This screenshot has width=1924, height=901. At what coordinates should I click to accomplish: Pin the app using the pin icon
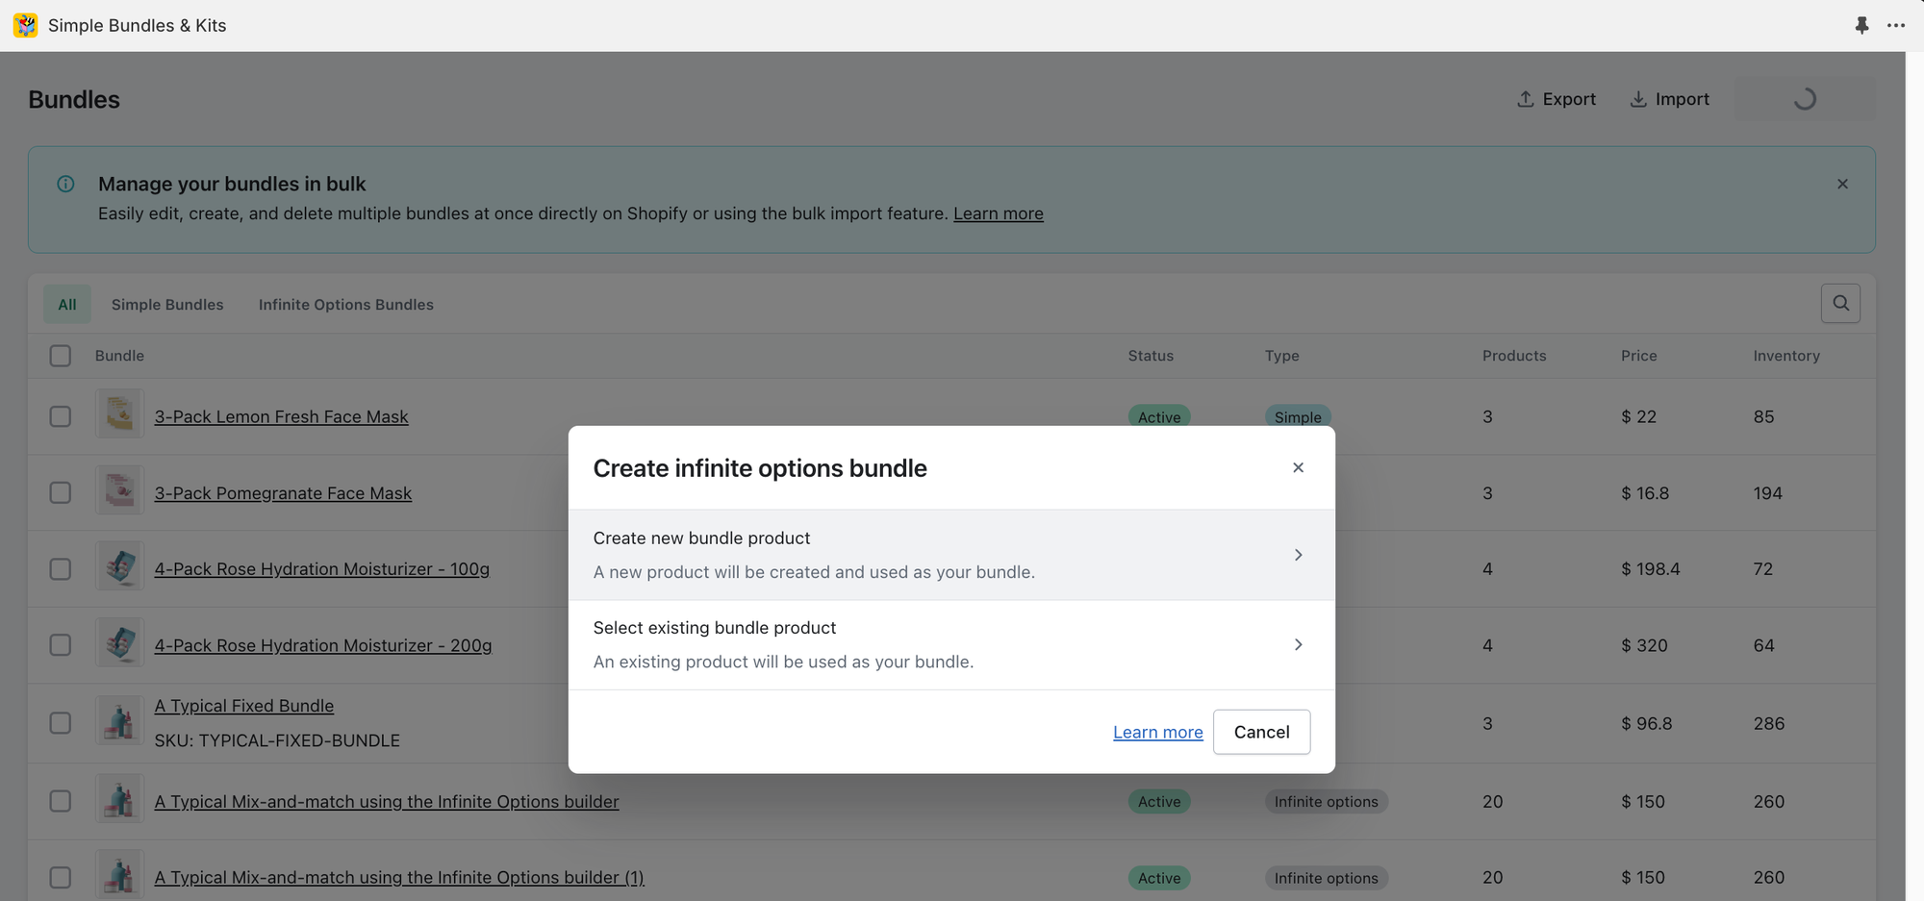coord(1861,26)
